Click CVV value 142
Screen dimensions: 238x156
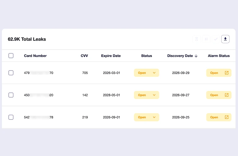click(x=85, y=95)
